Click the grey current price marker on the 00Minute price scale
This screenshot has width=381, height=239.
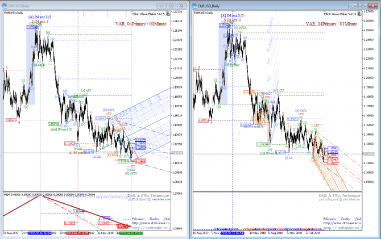tap(177, 153)
